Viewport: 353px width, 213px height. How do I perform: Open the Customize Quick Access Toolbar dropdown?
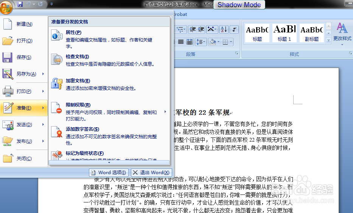51,4
